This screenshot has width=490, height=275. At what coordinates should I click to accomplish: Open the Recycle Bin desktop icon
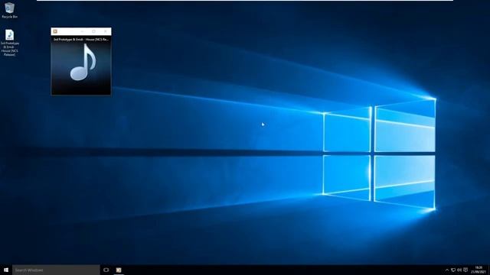pyautogui.click(x=9, y=10)
